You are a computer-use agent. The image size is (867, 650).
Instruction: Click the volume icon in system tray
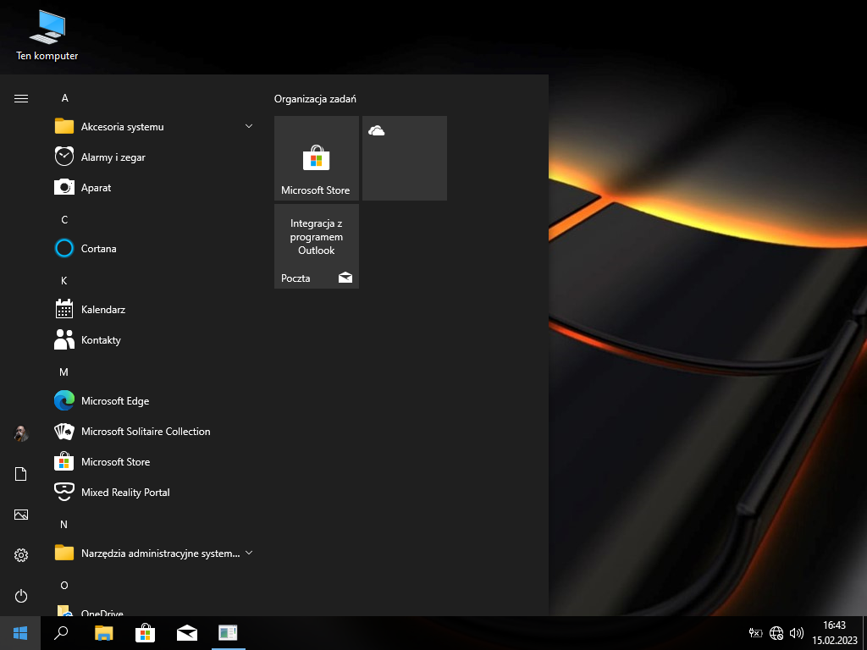coord(796,632)
